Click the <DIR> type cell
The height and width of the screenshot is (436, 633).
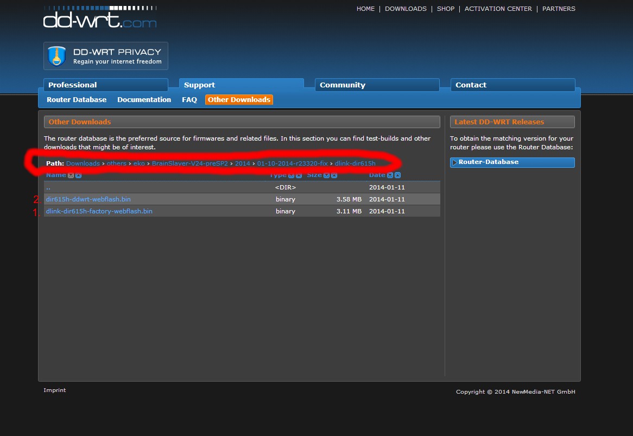(286, 187)
